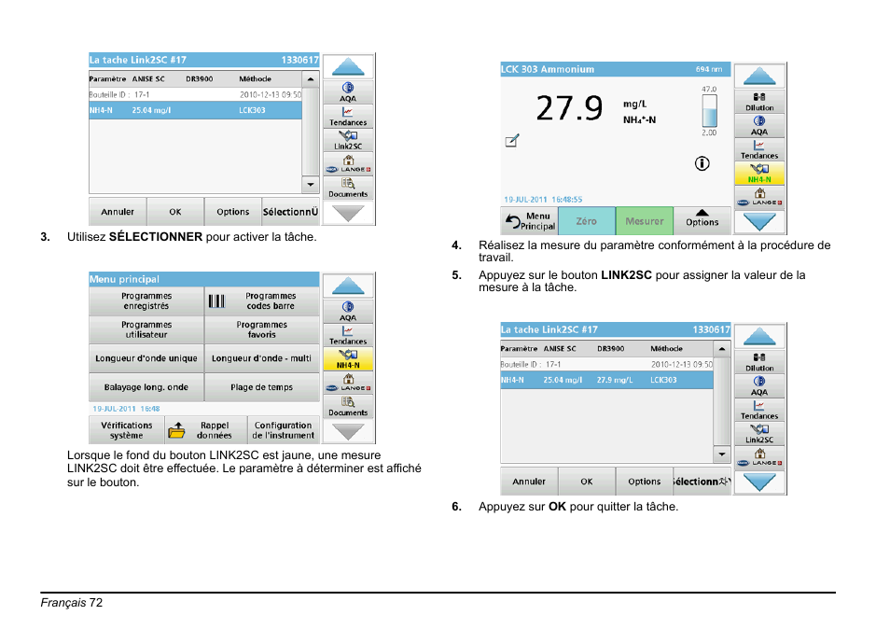The height and width of the screenshot is (629, 890).
Task: Open Tendances icon in step 3 task screen
Action: click(348, 117)
